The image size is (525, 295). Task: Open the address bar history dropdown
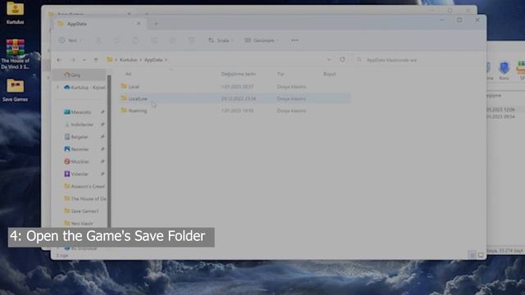click(x=329, y=60)
